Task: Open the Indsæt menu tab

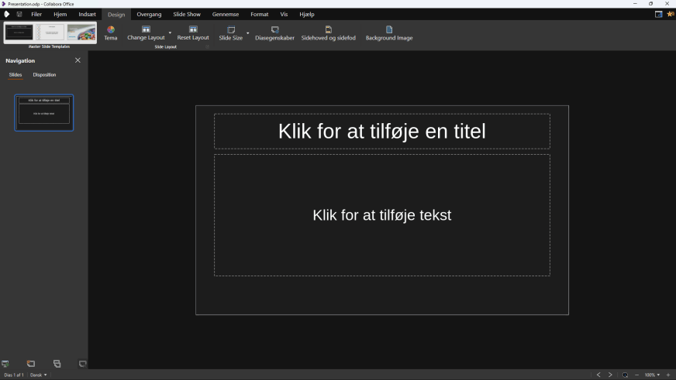Action: (87, 14)
